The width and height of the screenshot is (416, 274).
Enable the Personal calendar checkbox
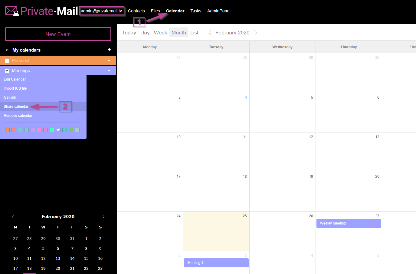(7, 61)
